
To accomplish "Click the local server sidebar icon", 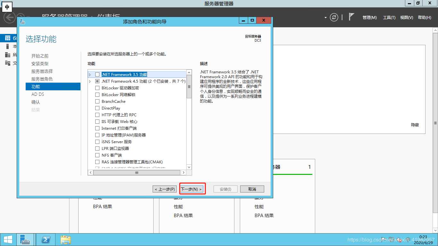I will [8, 46].
